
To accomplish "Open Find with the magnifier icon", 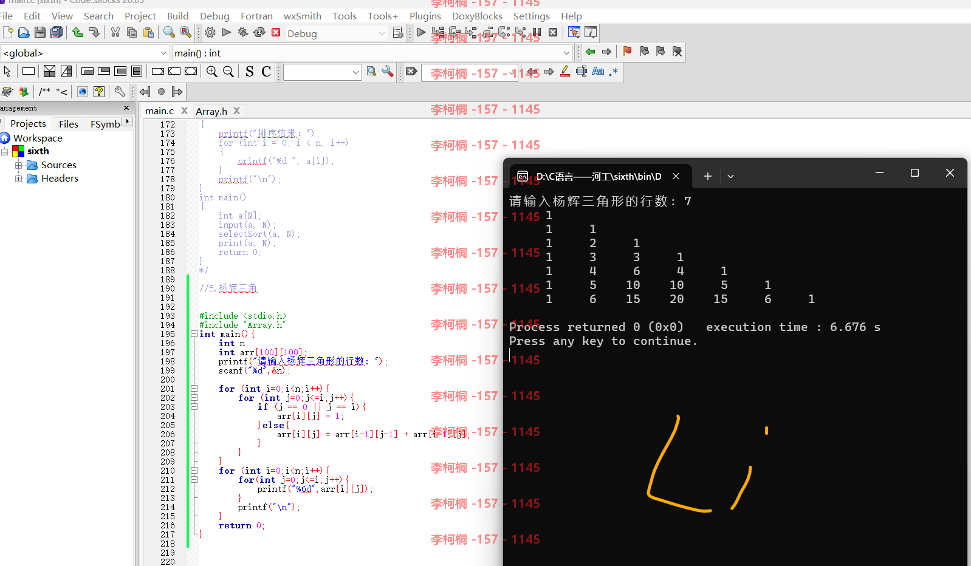I will pyautogui.click(x=169, y=32).
